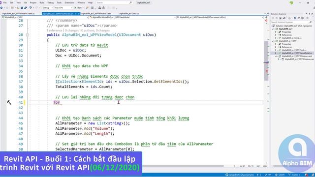The width and height of the screenshot is (315, 177).
Task: Open the Debug configuration dropdown
Action: 48,8
